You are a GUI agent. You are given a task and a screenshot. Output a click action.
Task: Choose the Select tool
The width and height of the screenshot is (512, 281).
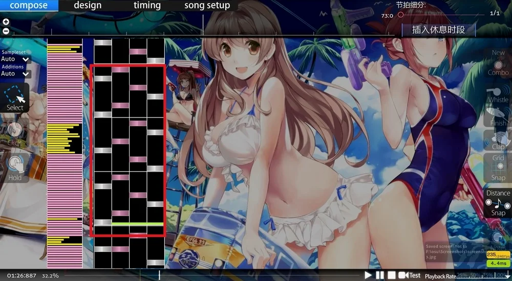tap(15, 98)
